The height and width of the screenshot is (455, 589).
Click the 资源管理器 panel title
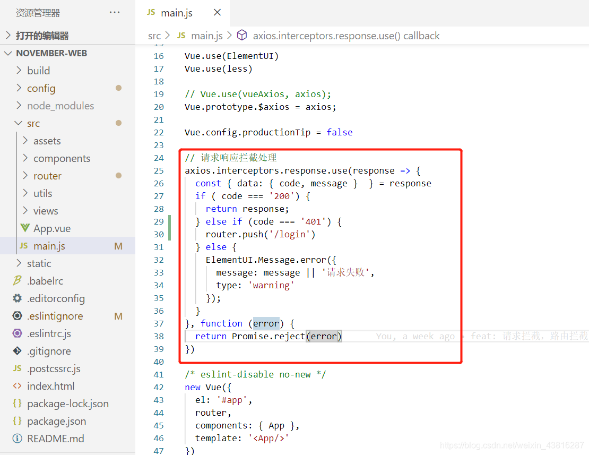point(38,13)
